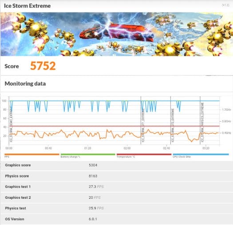233x225 pixels.
Task: Tap the Monitoring data heading
Action: 25,83
